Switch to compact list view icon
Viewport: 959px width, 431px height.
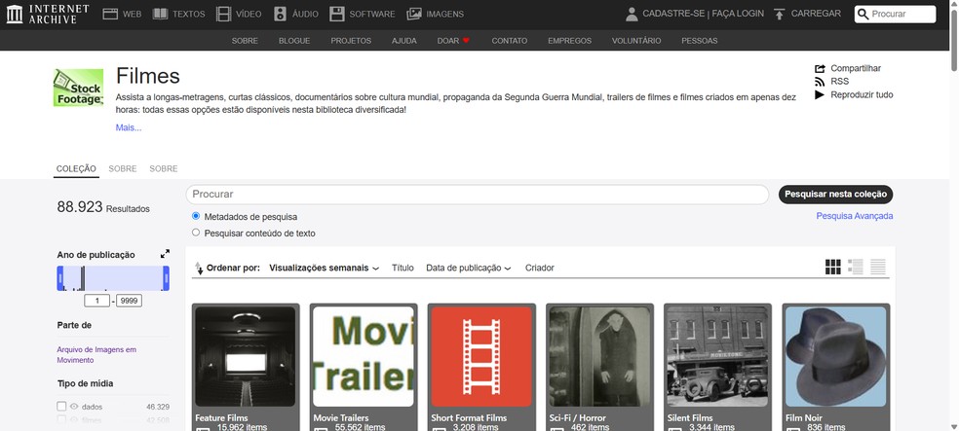pos(878,267)
